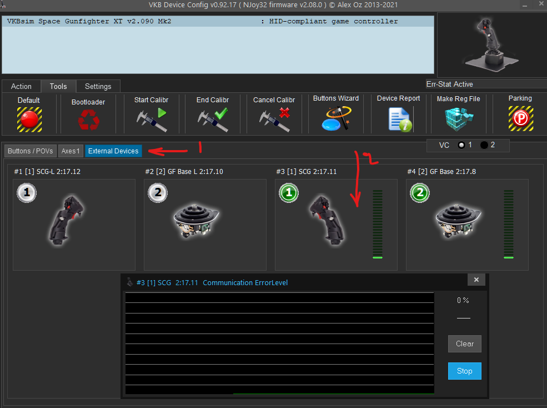Screen dimensions: 547x408
Task: Activate the Parking icon
Action: [520, 119]
